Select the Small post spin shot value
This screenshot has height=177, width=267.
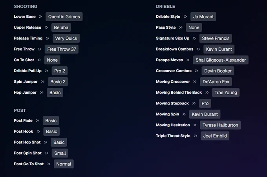60,153
